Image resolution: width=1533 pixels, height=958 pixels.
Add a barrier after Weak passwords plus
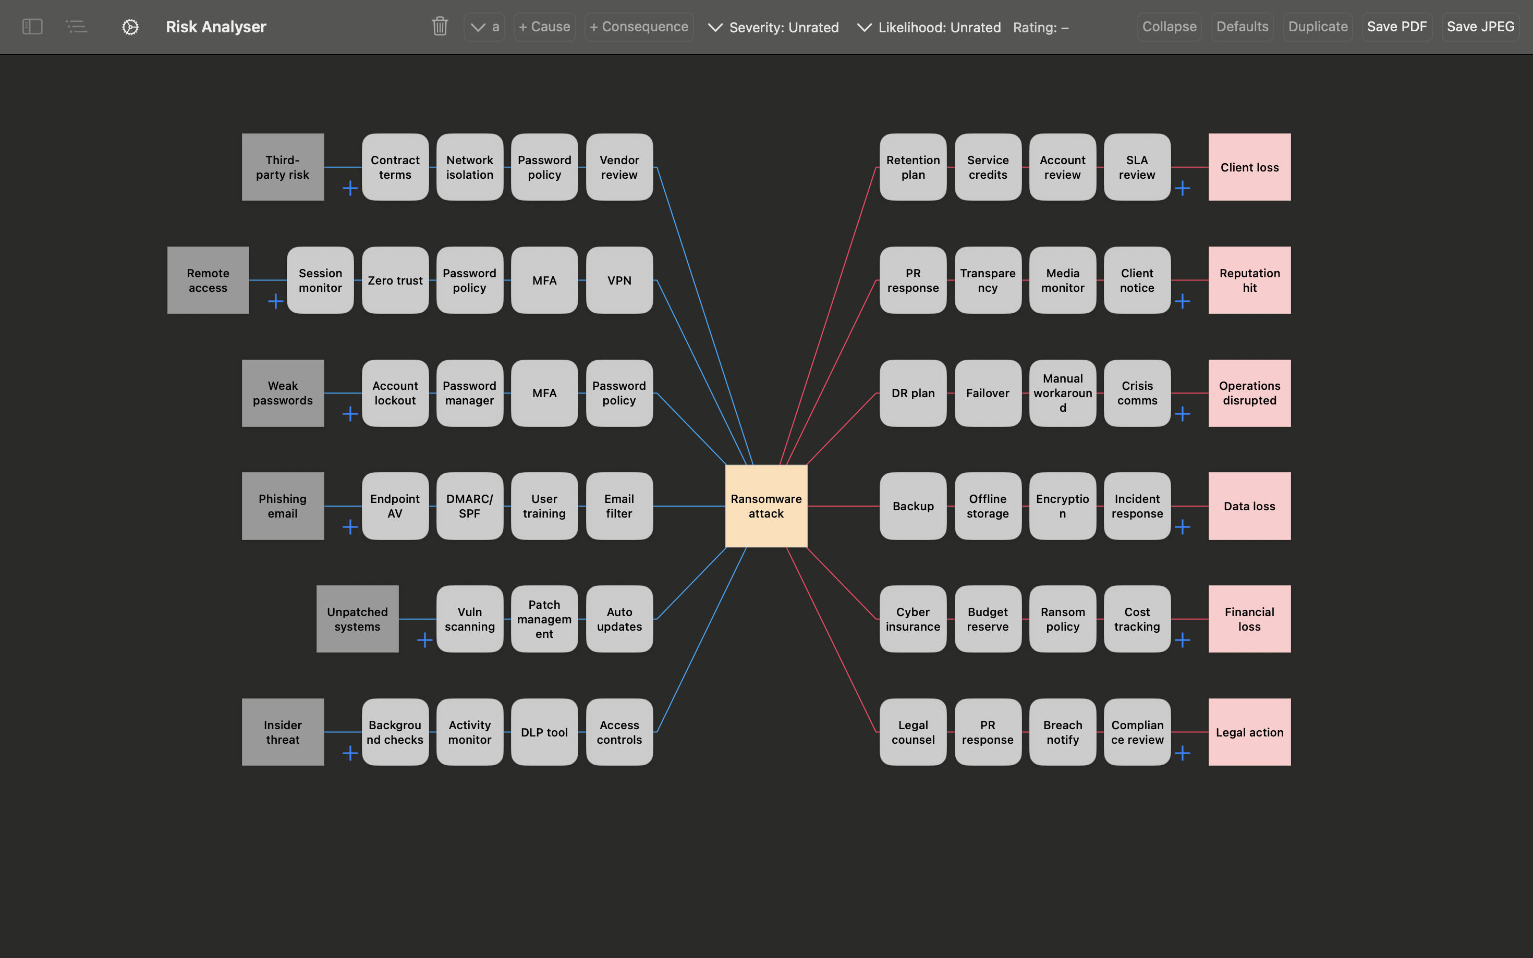350,414
